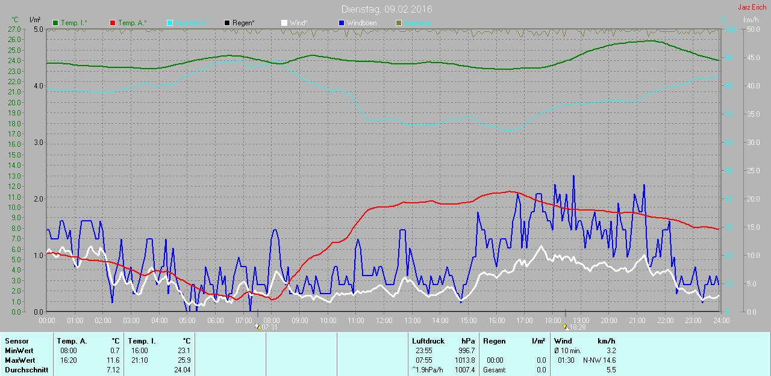Viewport: 771px width, 376px height.
Task: Click the 'hPa' unit header
Action: [x=468, y=341]
